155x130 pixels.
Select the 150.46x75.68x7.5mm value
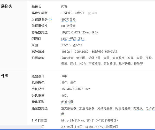(76, 89)
